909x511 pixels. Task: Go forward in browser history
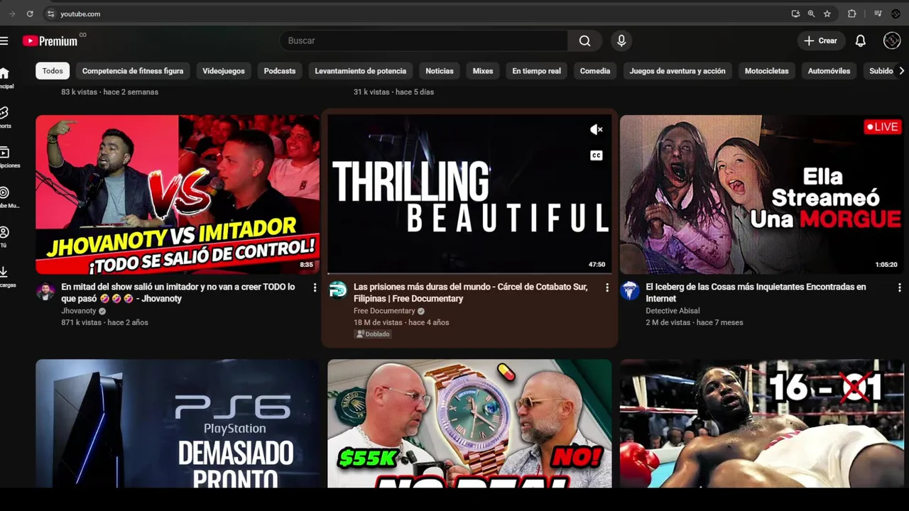coord(11,13)
